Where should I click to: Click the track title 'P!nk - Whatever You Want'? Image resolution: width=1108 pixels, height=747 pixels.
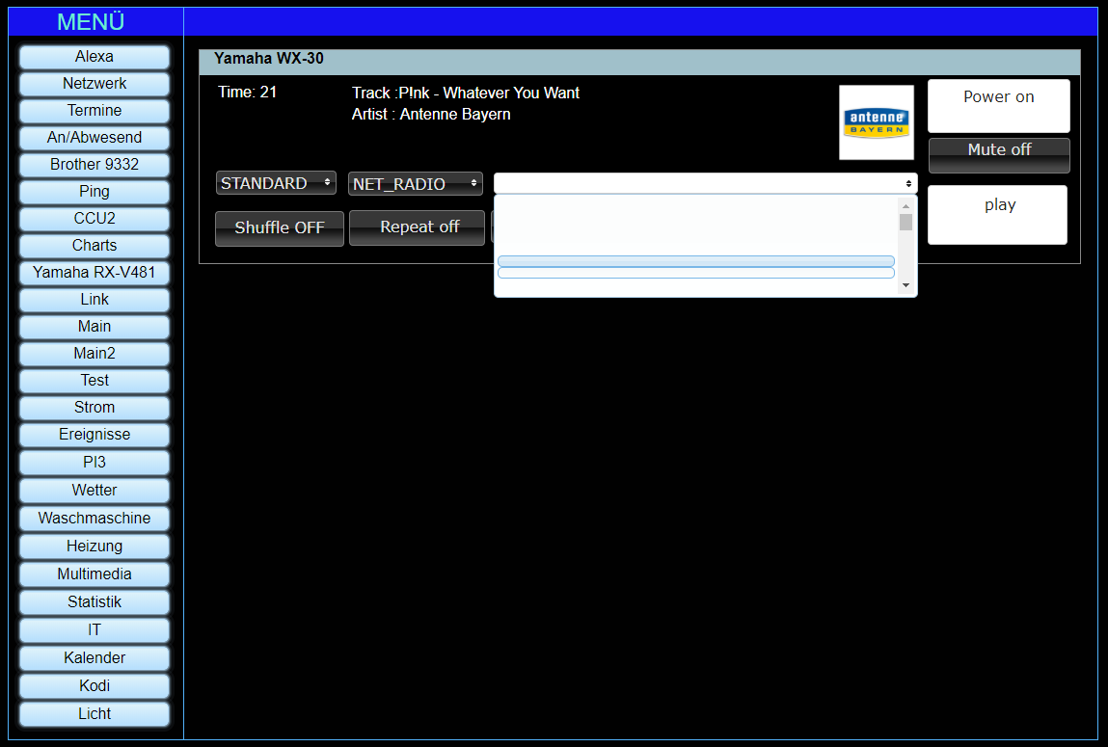click(x=489, y=93)
